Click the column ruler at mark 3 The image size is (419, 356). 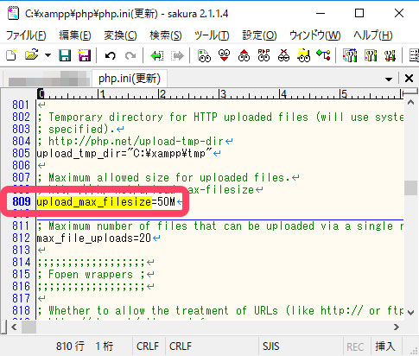(222, 94)
